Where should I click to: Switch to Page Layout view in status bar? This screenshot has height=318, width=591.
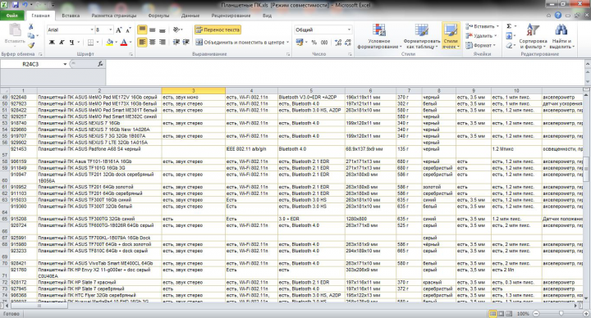pyautogui.click(x=501, y=313)
